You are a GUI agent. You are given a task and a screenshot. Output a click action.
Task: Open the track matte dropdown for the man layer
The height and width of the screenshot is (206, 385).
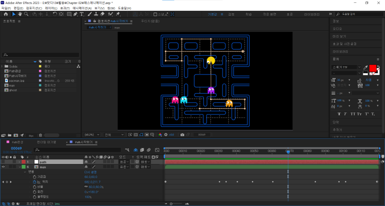point(145,167)
